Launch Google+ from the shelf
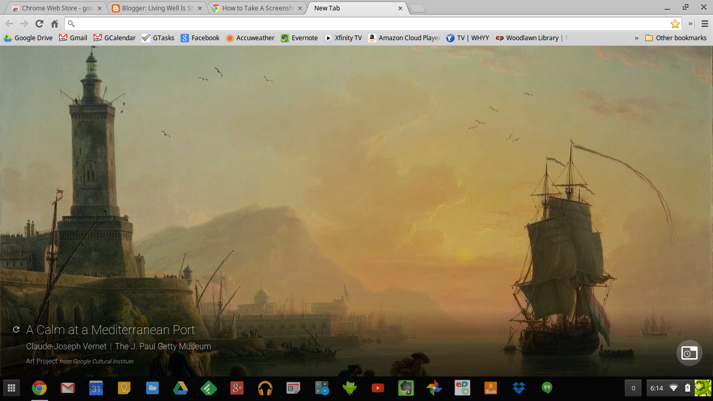The height and width of the screenshot is (401, 713). [x=237, y=388]
